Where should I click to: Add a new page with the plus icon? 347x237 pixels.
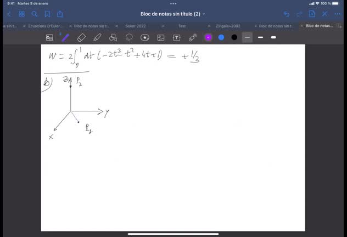click(312, 14)
